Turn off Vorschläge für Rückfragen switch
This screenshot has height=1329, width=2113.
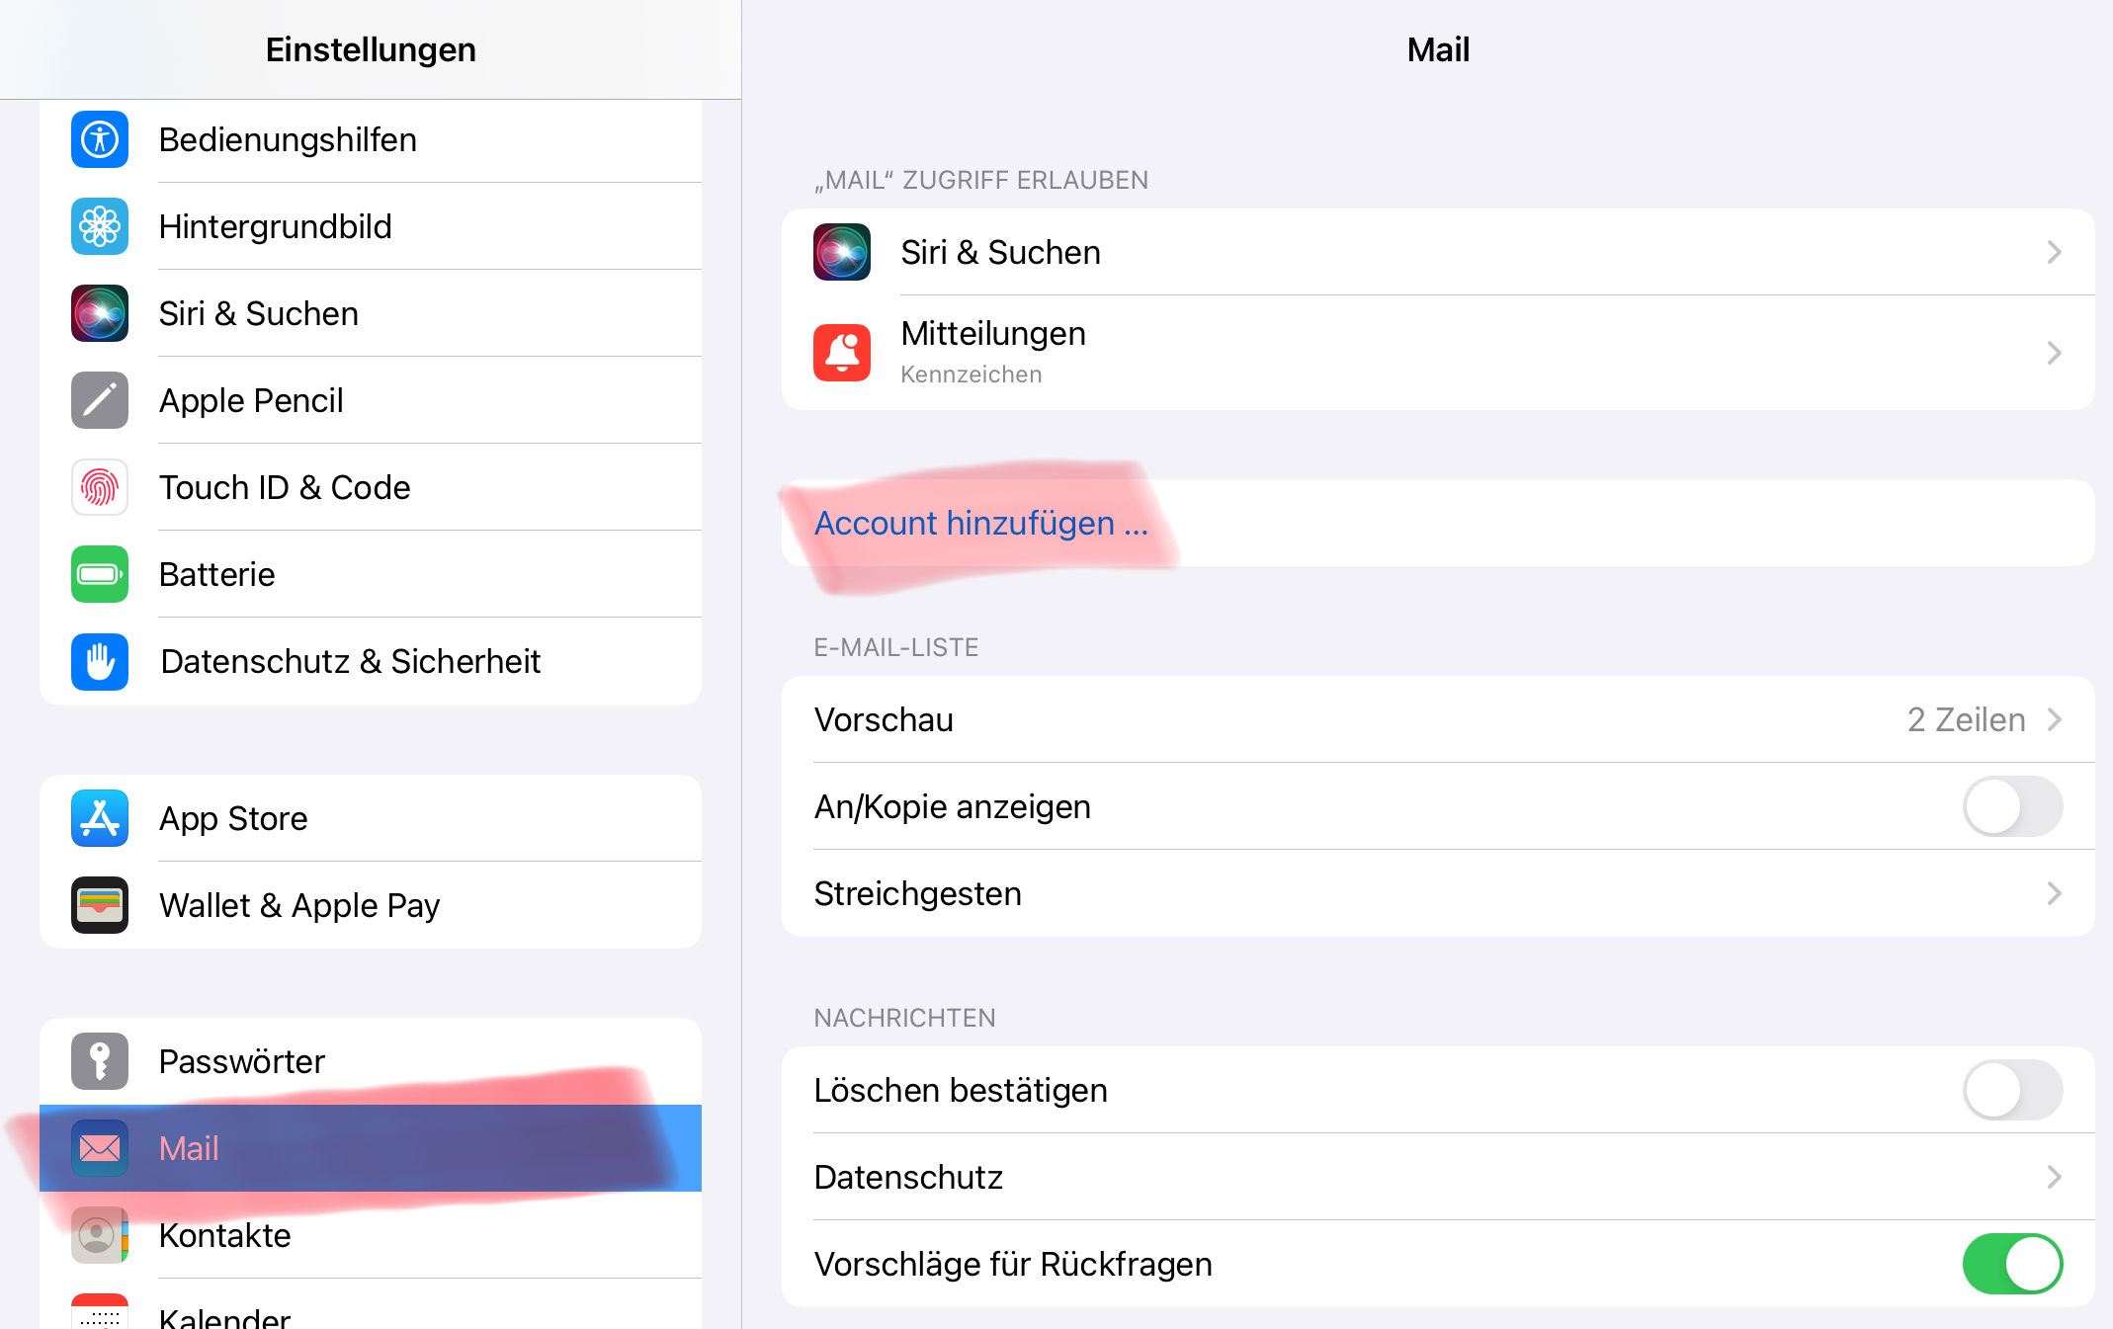point(2012,1264)
